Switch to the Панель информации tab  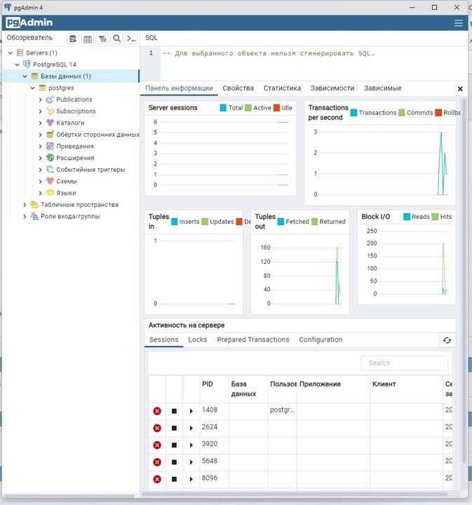pyautogui.click(x=179, y=88)
